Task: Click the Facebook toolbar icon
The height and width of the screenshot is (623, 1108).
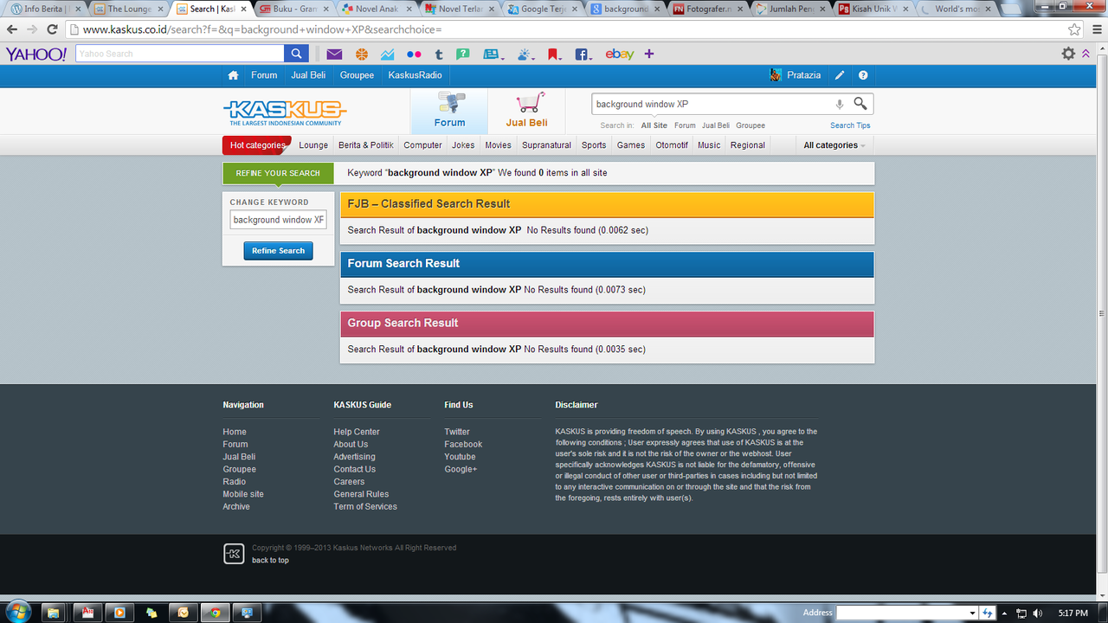Action: pyautogui.click(x=583, y=54)
